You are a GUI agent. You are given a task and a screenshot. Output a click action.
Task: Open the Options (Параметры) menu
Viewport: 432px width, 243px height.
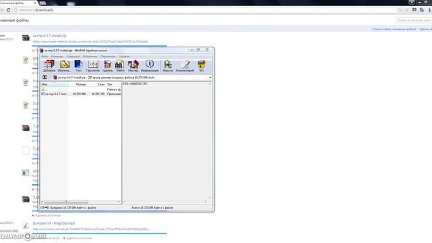click(108, 56)
